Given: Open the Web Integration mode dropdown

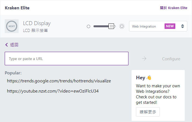Looking at the screenshot, I should pos(158,26).
